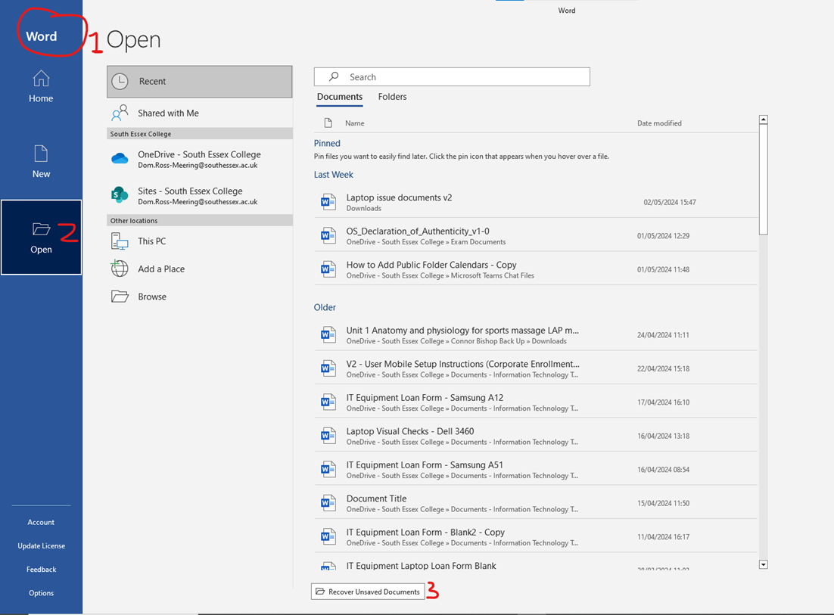834x615 pixels.
Task: Open Shared with Me people icon
Action: (120, 113)
